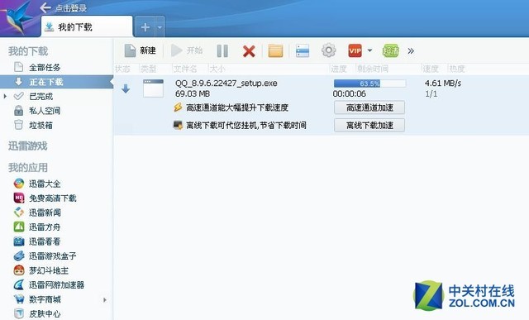Click the 63.5% progress bar
The width and height of the screenshot is (529, 320).
(369, 84)
